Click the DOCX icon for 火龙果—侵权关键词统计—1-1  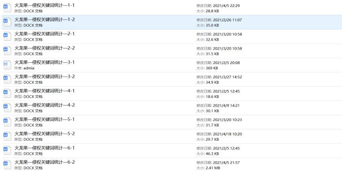click(x=6, y=8)
